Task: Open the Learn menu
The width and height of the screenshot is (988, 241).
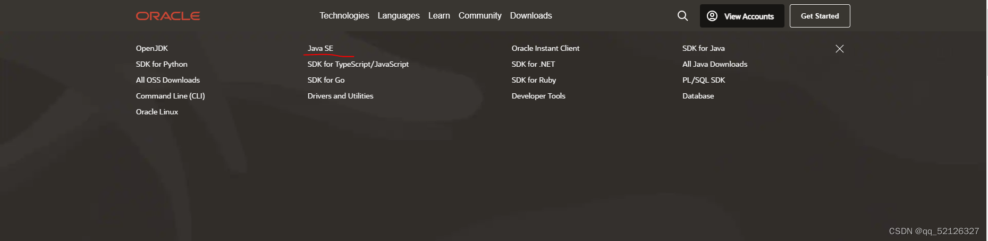Action: [x=439, y=16]
